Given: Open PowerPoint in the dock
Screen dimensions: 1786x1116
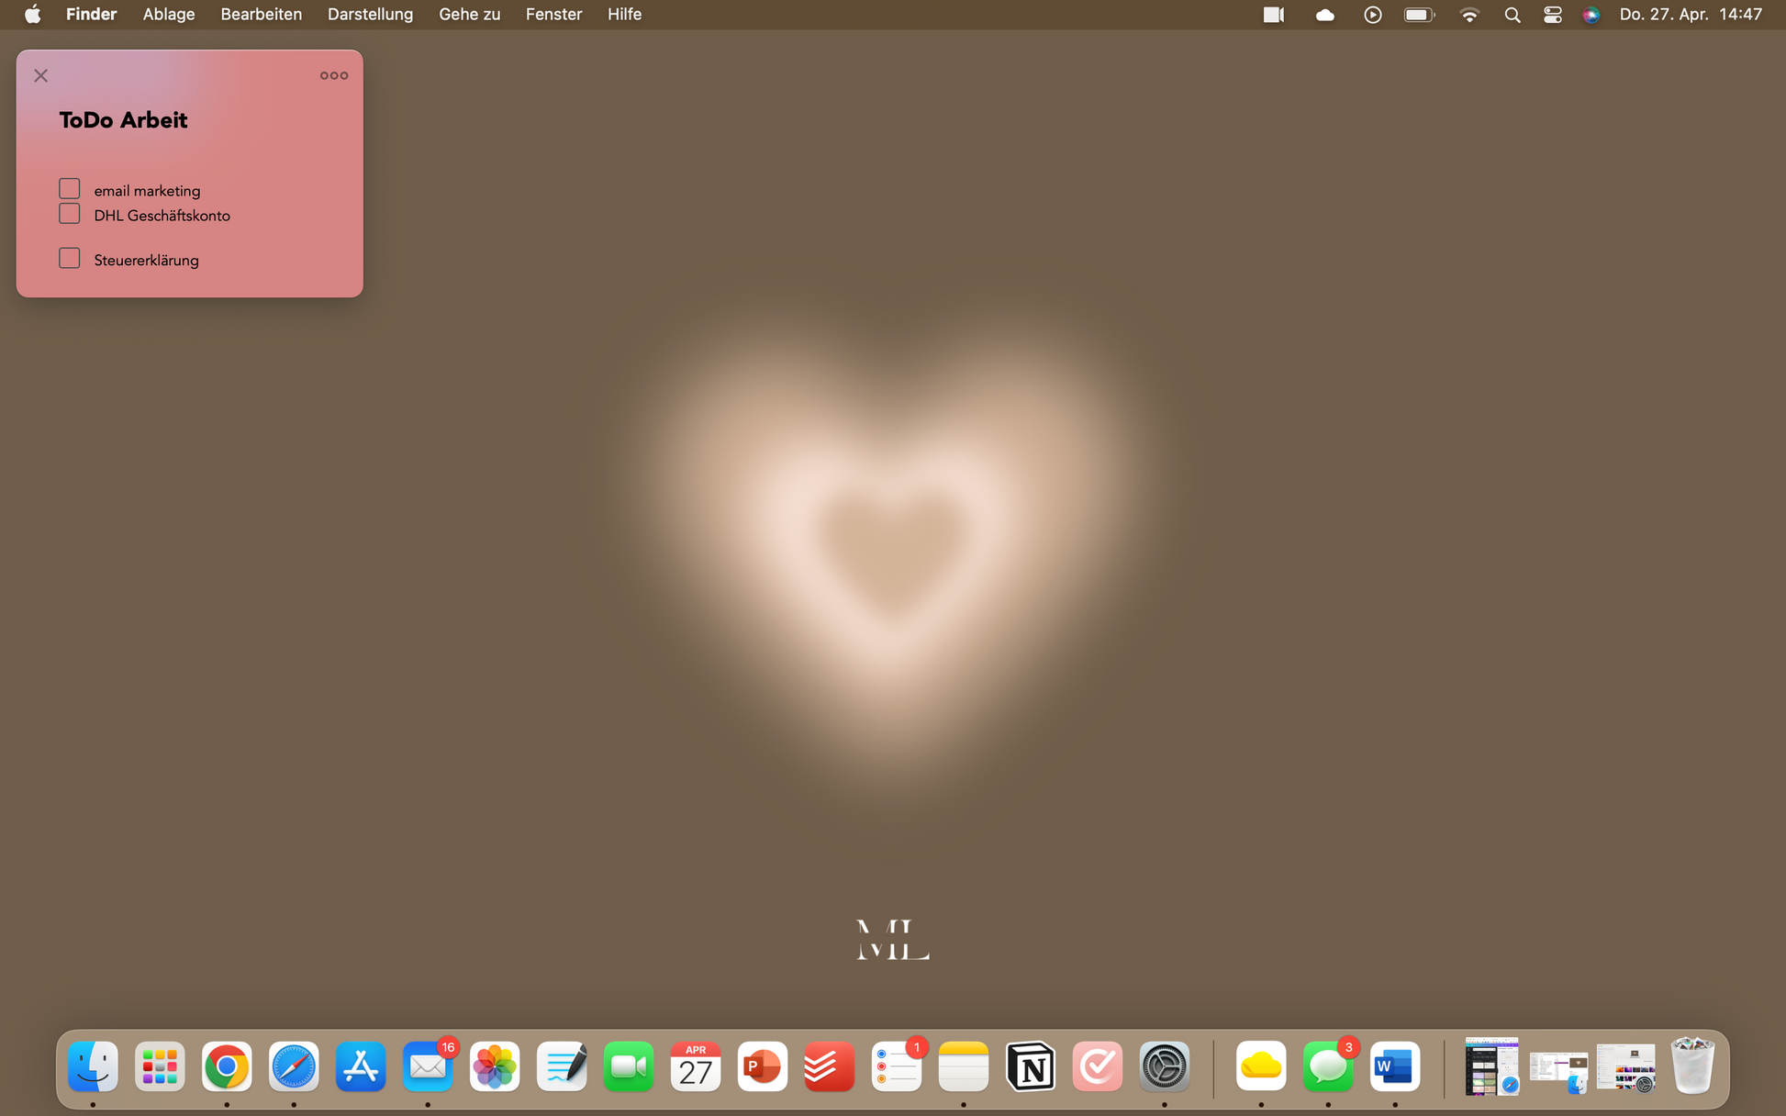Looking at the screenshot, I should coord(762,1067).
